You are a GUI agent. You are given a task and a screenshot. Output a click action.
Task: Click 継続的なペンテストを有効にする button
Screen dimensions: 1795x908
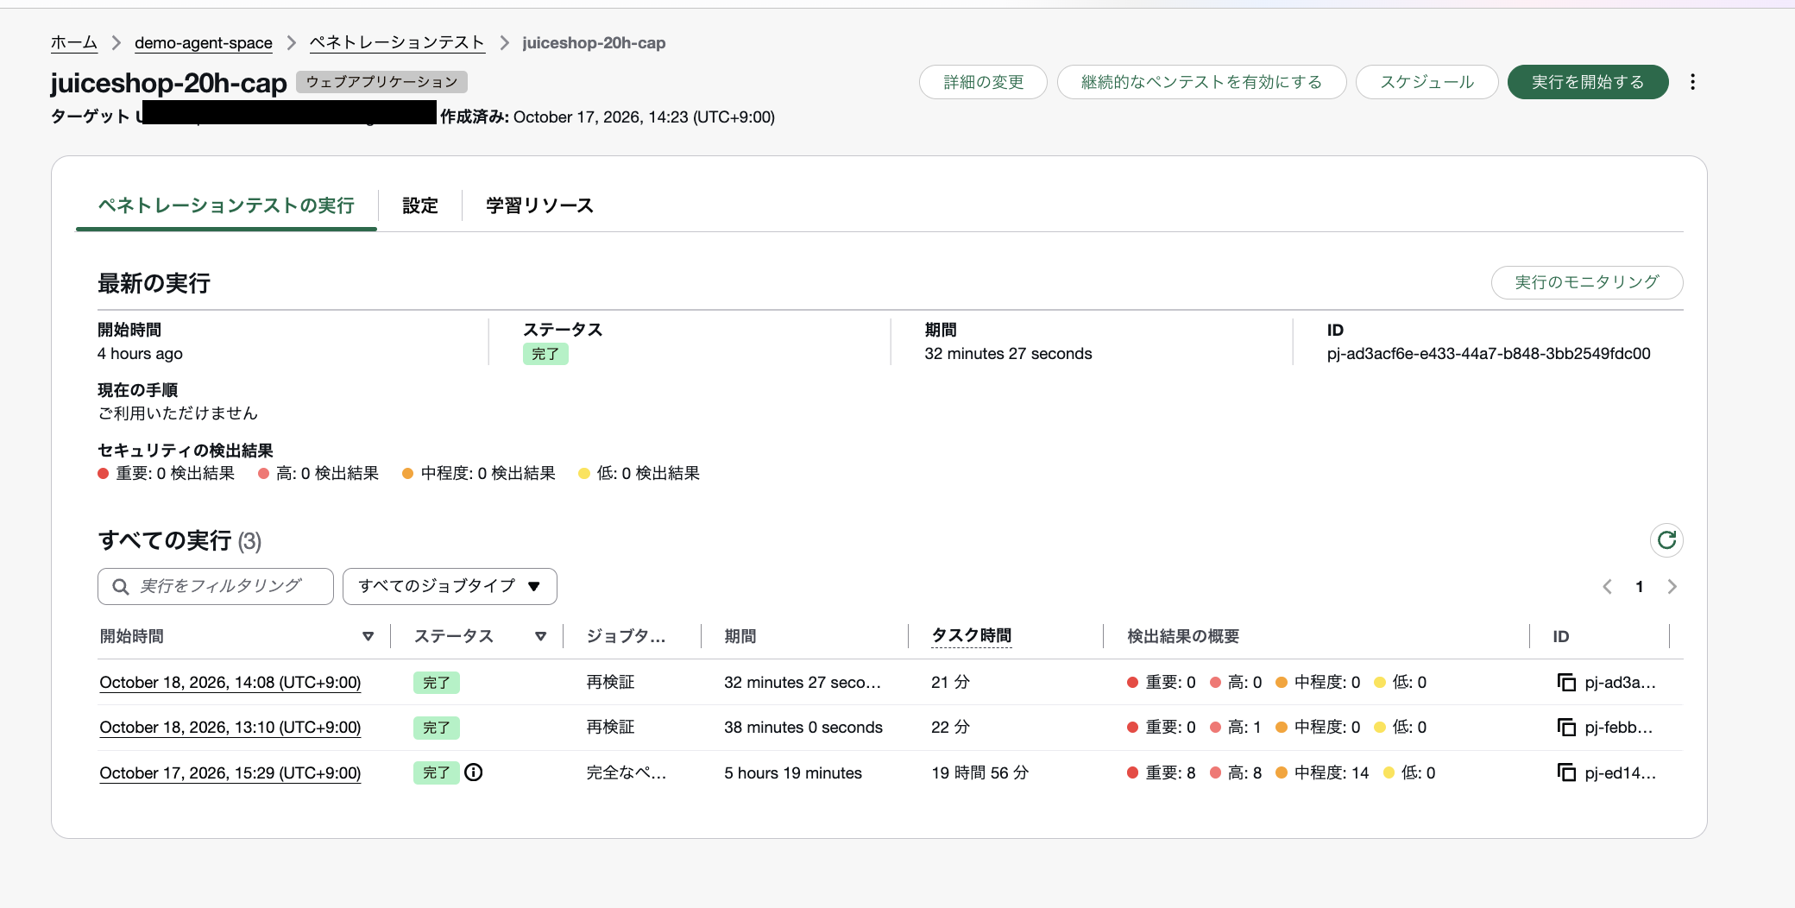1201,82
